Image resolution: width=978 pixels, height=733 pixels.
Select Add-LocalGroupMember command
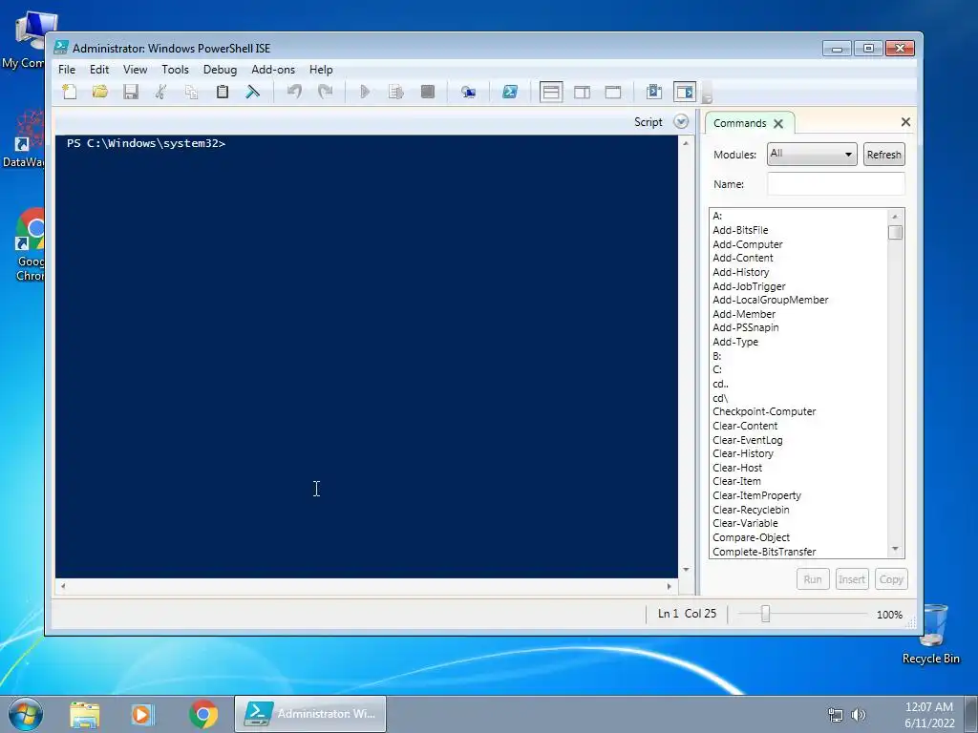771,300
